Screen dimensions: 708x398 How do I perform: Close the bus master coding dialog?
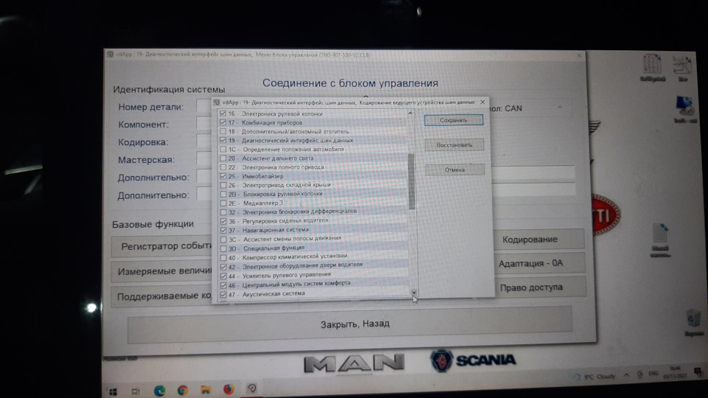pos(482,102)
